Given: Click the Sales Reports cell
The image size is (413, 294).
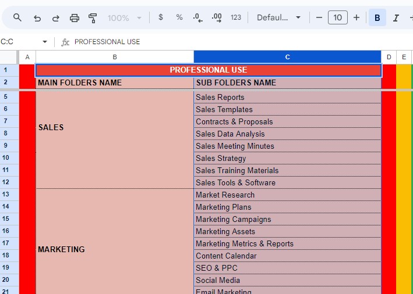Looking at the screenshot, I should click(x=287, y=97).
